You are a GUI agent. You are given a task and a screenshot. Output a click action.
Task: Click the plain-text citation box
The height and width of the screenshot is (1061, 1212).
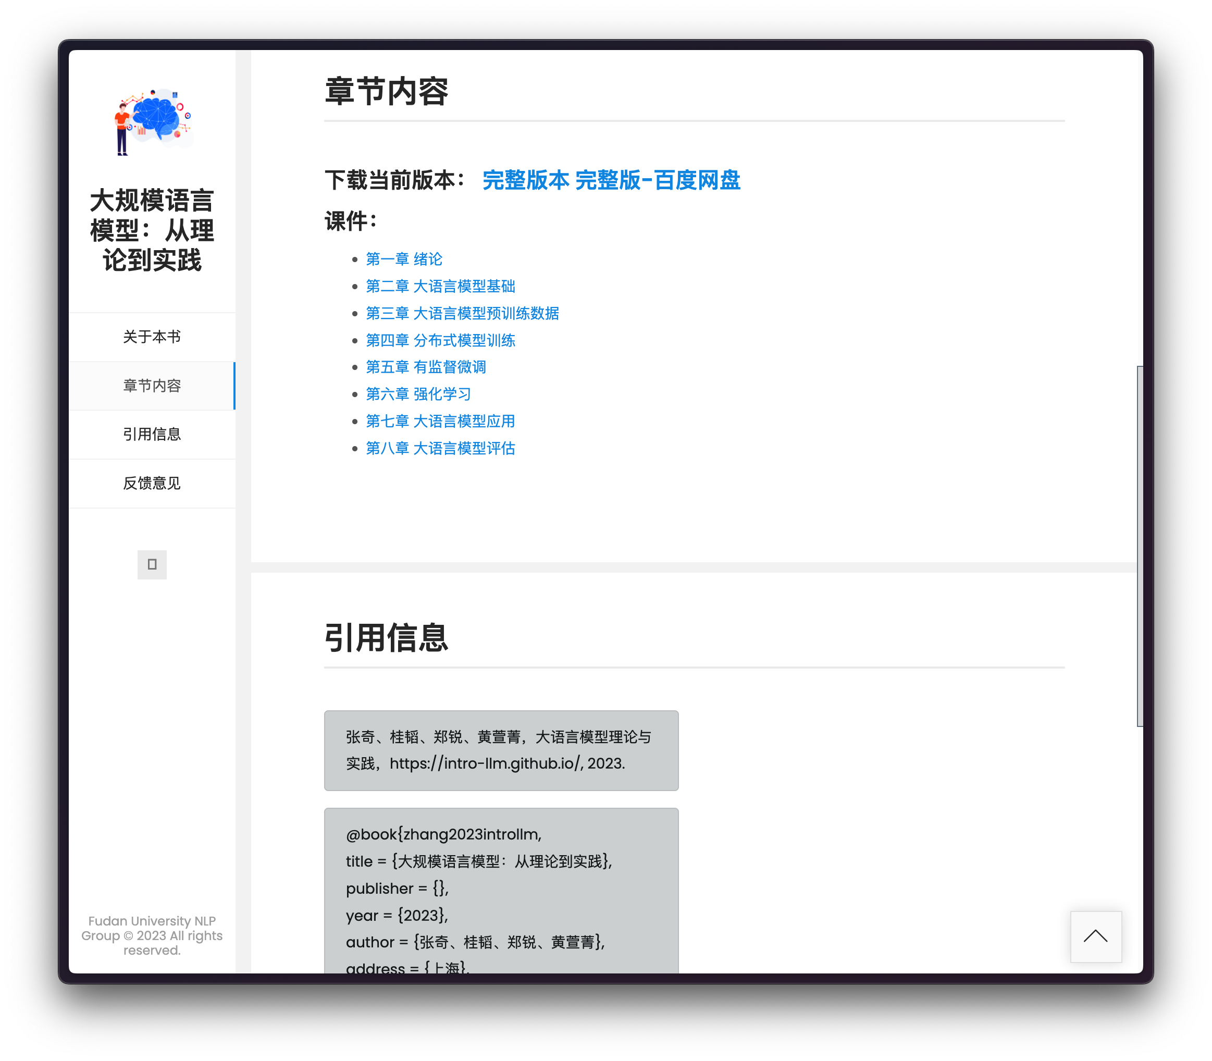[501, 750]
